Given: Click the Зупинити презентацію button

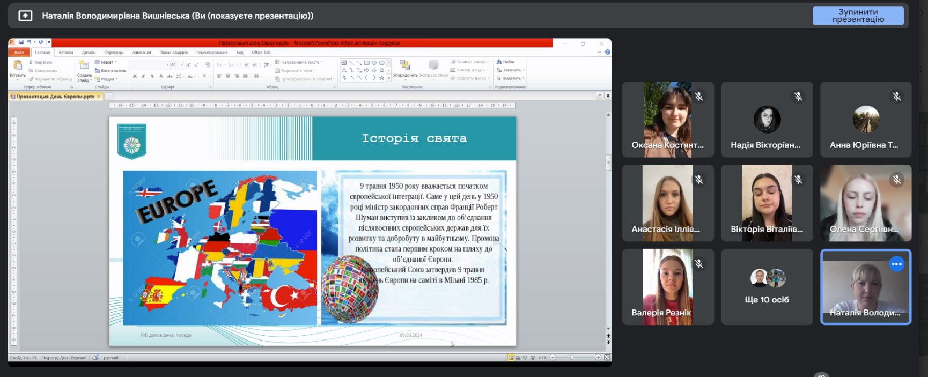Looking at the screenshot, I should [858, 16].
